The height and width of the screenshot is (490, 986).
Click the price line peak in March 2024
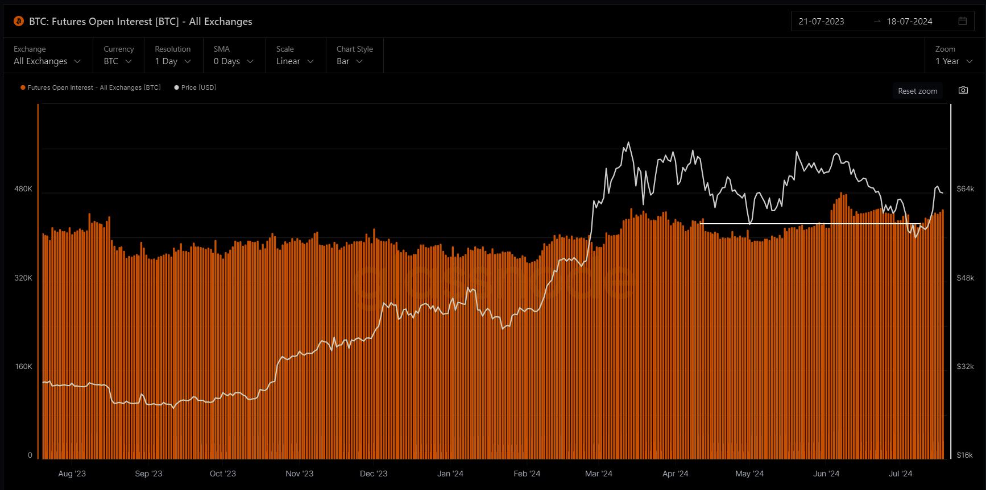click(x=628, y=143)
